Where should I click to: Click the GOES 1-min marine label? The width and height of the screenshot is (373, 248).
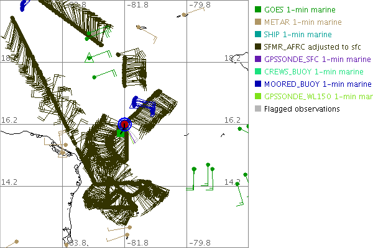pos(300,10)
